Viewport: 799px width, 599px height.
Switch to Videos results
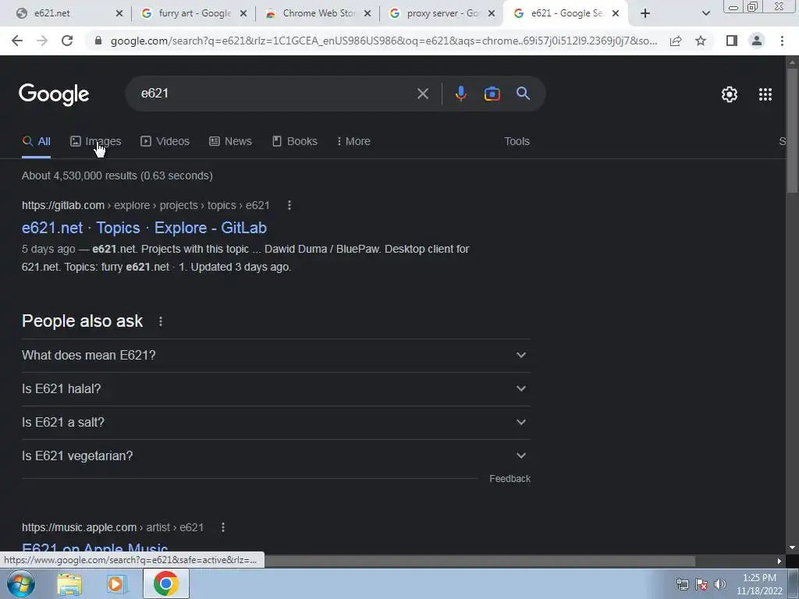pyautogui.click(x=165, y=141)
